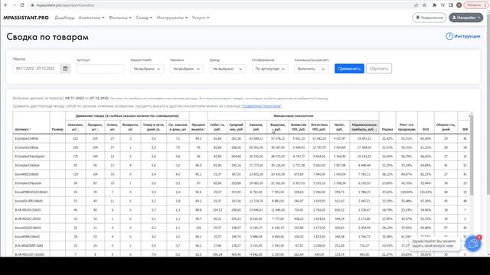Click the Комиссия МП column header
The height and width of the screenshot is (275, 490).
[299, 127]
